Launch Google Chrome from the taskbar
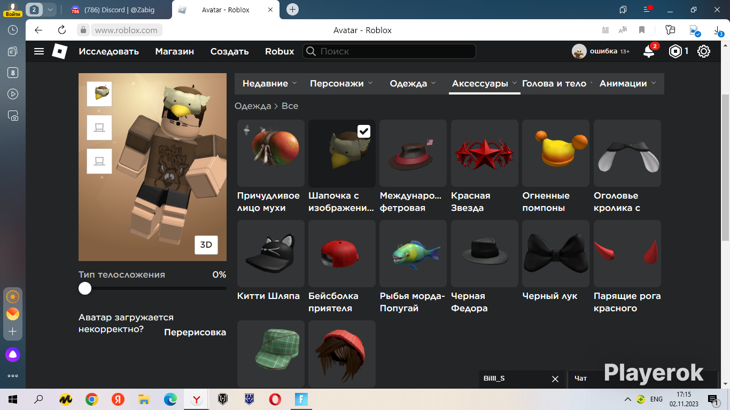 pos(92,399)
